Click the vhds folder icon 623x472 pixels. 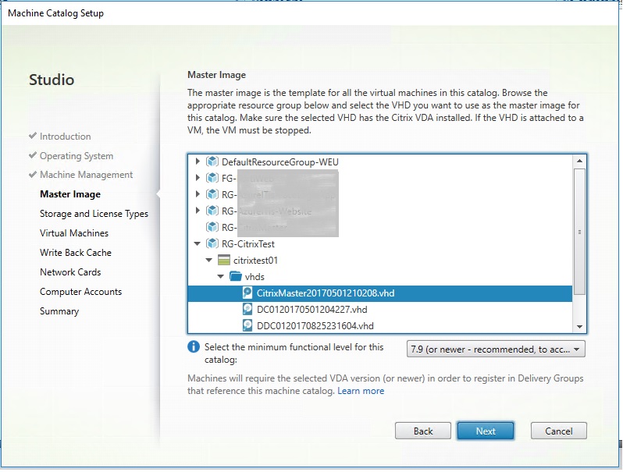coord(236,277)
